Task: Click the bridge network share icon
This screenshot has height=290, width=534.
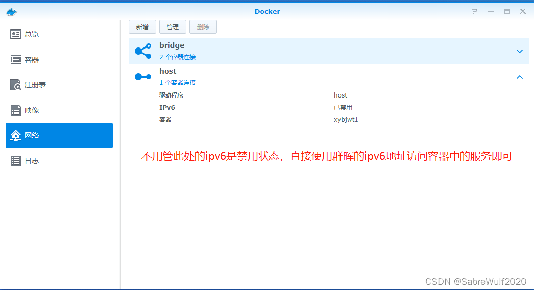Action: tap(143, 51)
